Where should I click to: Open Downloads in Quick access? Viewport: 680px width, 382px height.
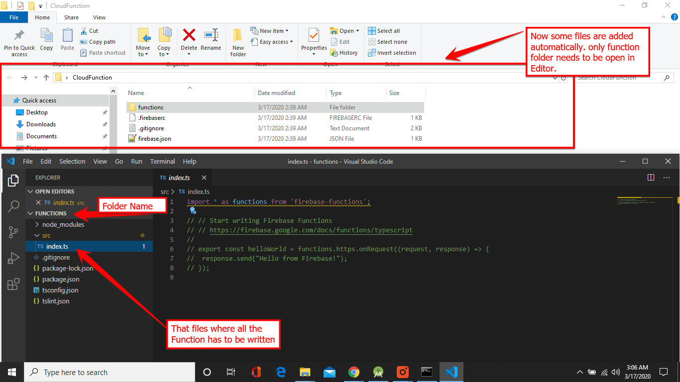click(x=41, y=124)
